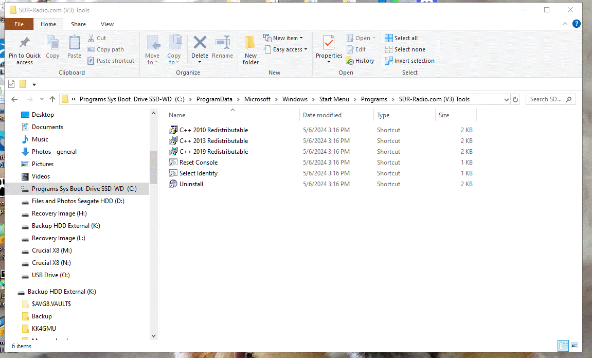Switch to the View ribbon tab
The image size is (592, 358).
[x=107, y=24]
